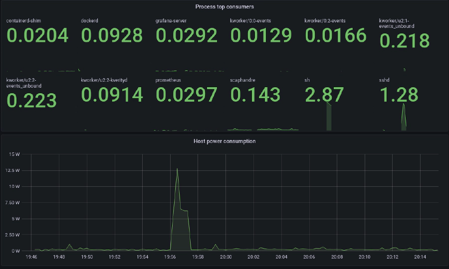Select the sshd process value 1.28
Viewport: 449px width, 269px height.
399,95
